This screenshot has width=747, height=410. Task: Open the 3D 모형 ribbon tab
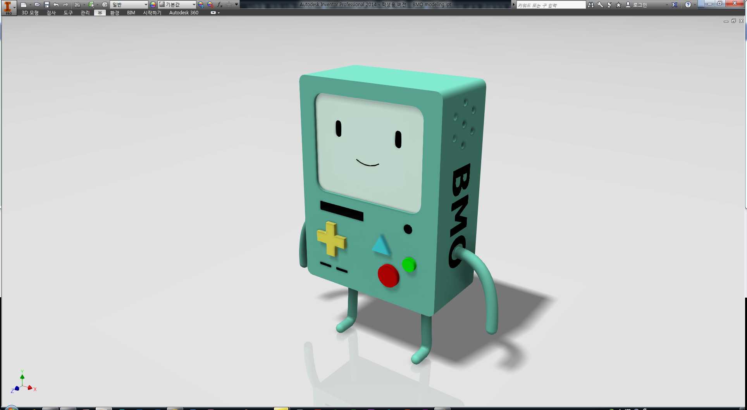point(30,13)
